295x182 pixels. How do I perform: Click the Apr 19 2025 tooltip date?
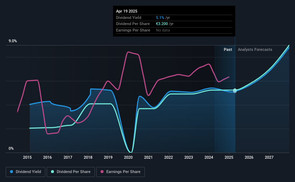[126, 11]
